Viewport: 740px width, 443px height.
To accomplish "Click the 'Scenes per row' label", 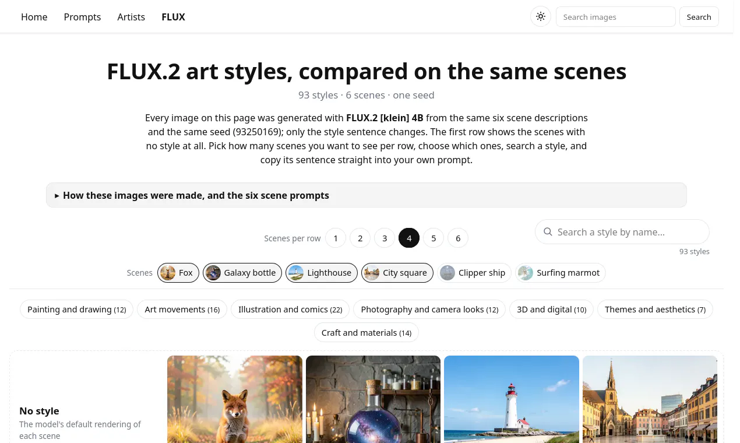I will [x=293, y=238].
